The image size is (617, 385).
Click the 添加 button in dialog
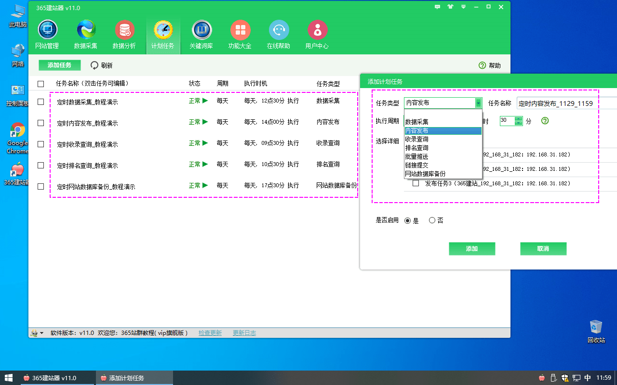click(472, 249)
